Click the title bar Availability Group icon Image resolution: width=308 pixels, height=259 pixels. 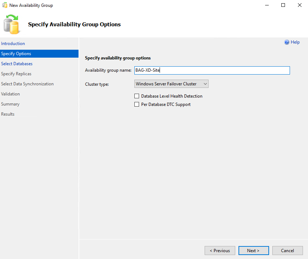click(5, 5)
